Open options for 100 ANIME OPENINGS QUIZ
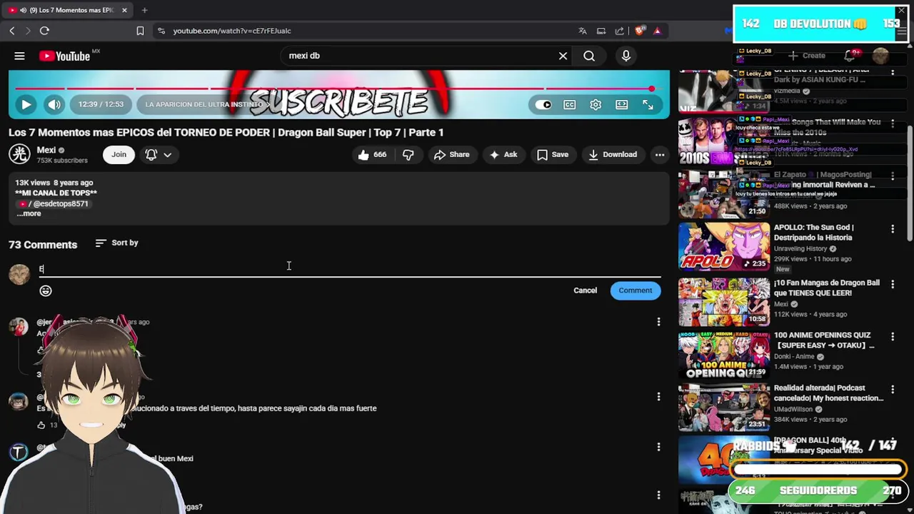This screenshot has height=514, width=914. (x=893, y=336)
